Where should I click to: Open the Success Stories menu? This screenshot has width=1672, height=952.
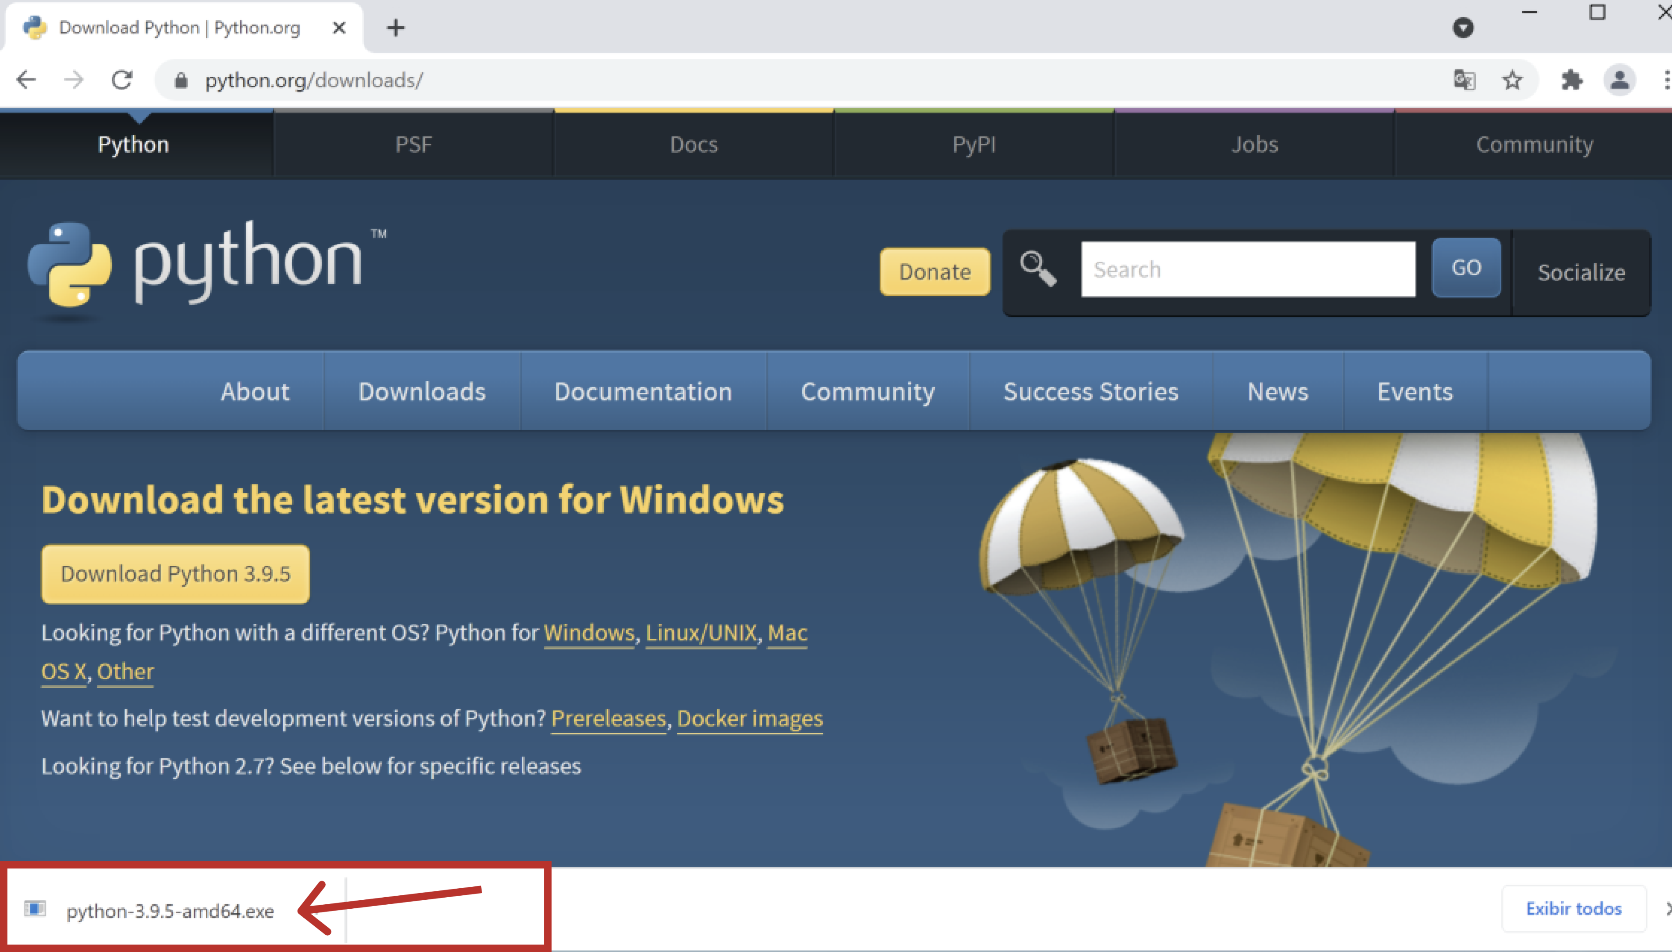1090,391
